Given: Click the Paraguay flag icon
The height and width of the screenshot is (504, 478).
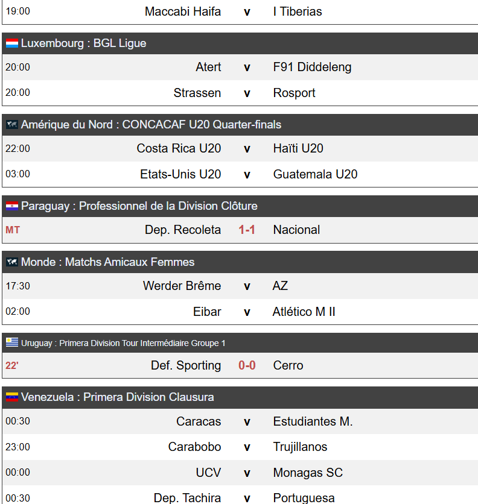Looking at the screenshot, I should [x=12, y=206].
